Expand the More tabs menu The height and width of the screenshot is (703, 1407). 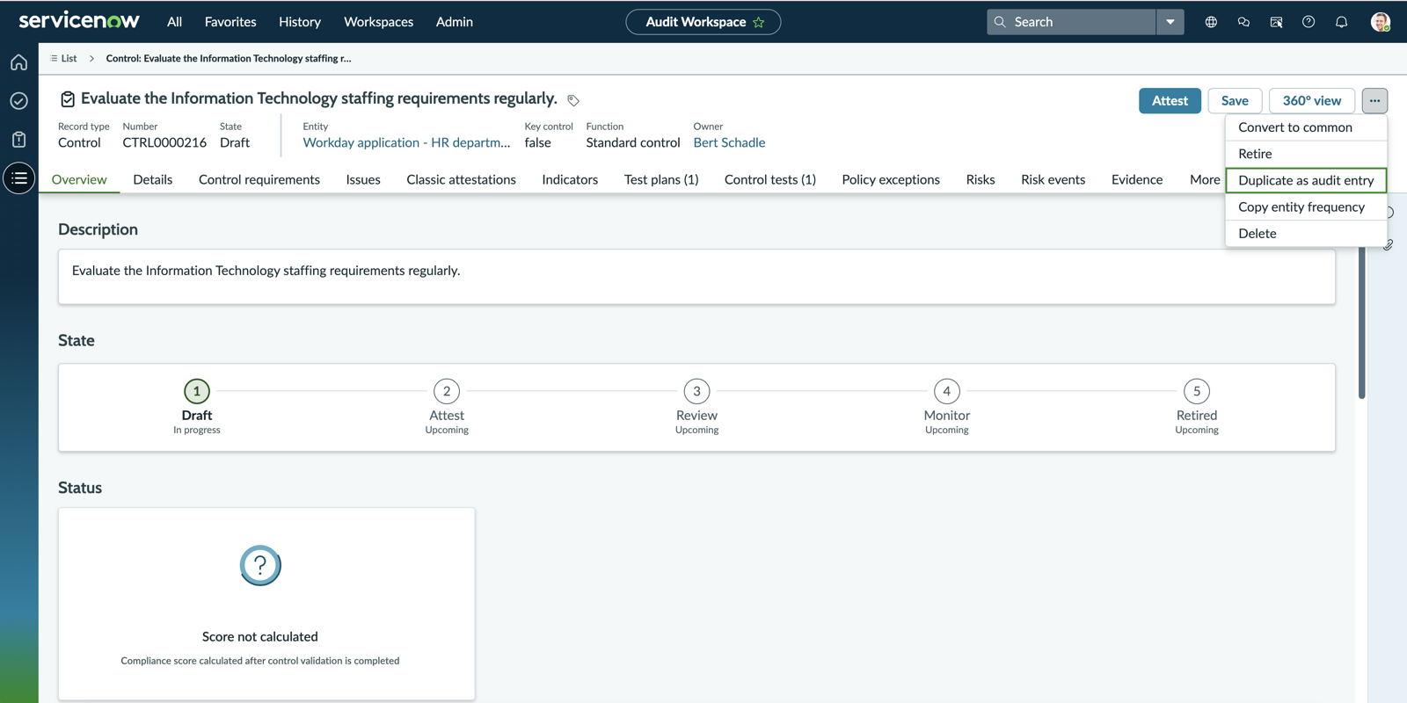pos(1204,179)
